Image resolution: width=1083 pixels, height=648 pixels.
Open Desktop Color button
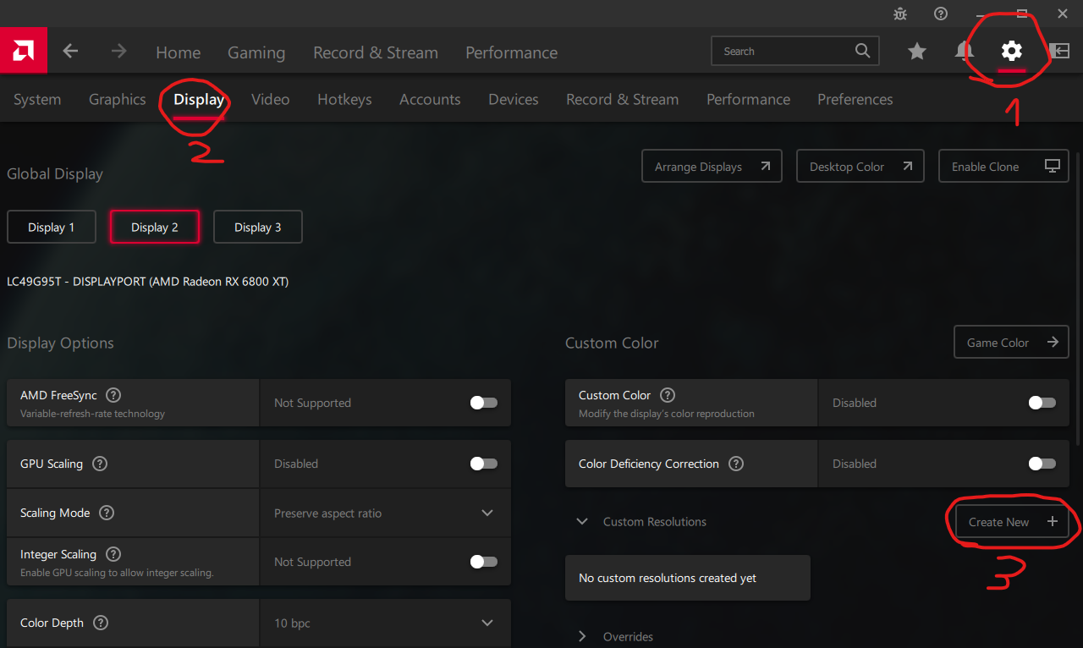click(860, 167)
